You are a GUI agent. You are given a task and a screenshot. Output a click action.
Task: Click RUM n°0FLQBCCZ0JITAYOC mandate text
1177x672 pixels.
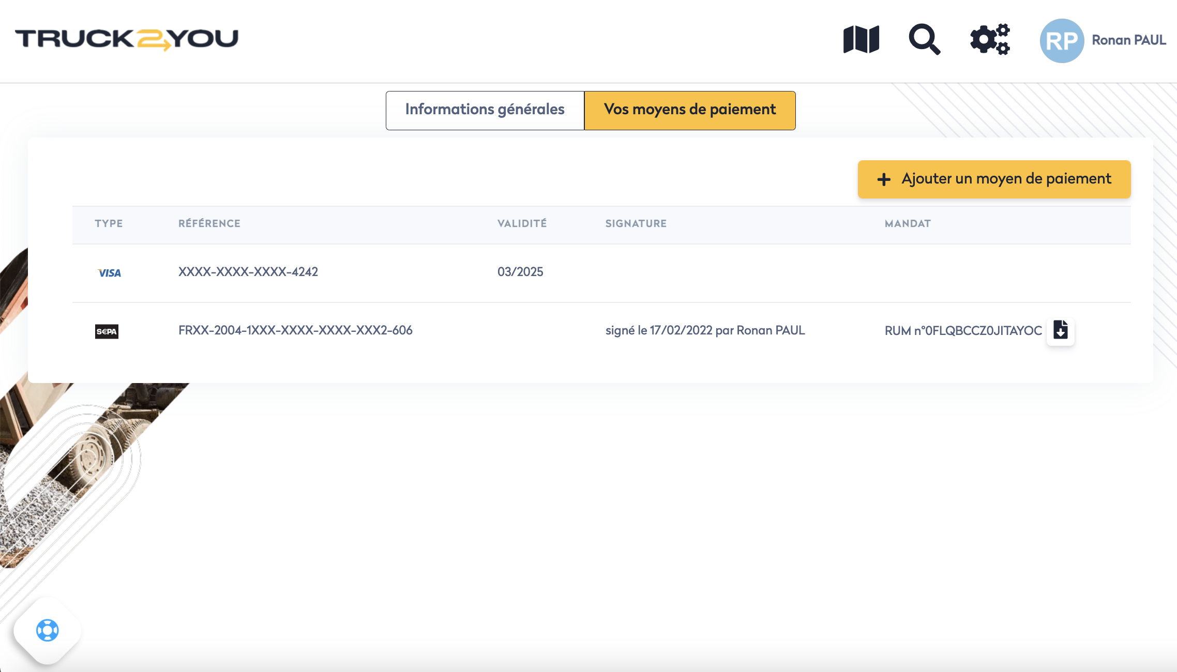tap(963, 331)
